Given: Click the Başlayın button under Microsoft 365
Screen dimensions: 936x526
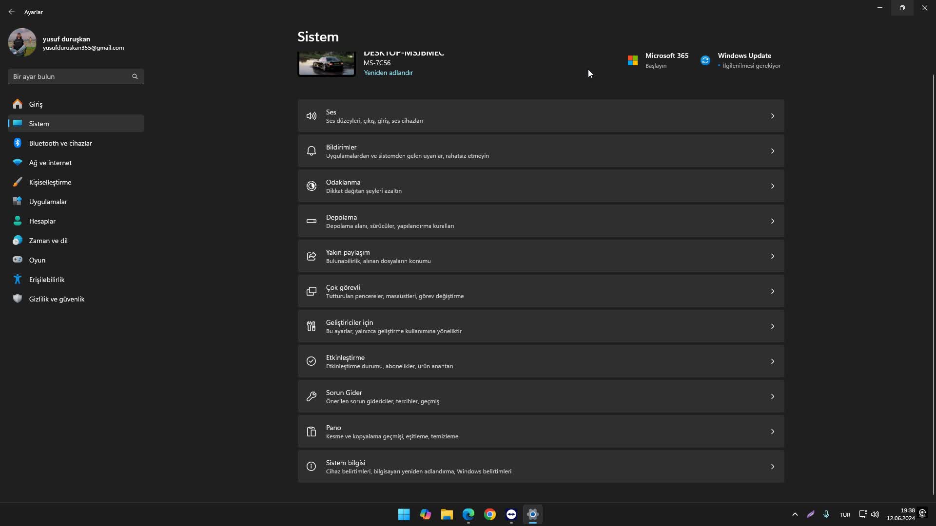Looking at the screenshot, I should (x=656, y=66).
